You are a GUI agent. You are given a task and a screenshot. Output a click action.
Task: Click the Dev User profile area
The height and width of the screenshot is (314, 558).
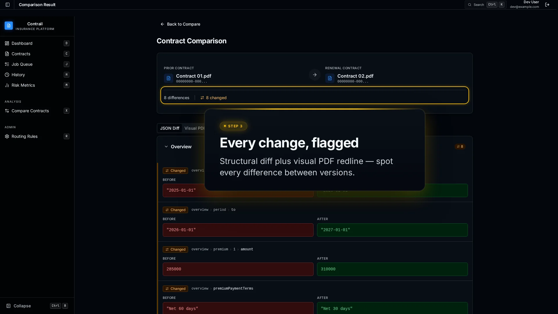[x=525, y=4]
